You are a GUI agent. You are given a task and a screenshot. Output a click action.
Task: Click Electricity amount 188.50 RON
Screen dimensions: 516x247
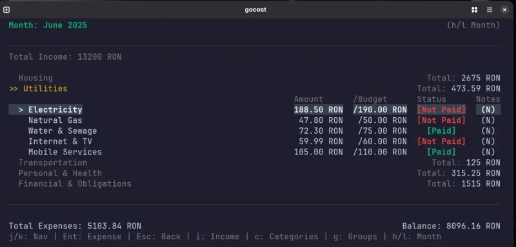point(319,109)
